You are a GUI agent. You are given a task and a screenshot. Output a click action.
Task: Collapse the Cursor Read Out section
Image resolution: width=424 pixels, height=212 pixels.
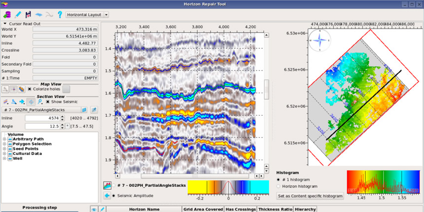5,23
